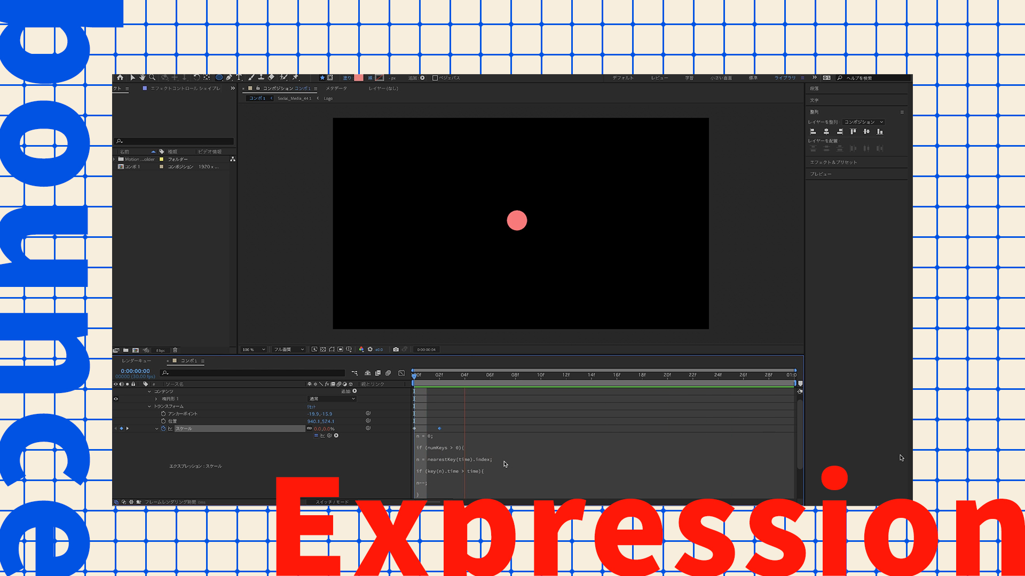Open the 通常 blend mode dropdown
The width and height of the screenshot is (1025, 576).
pos(332,398)
